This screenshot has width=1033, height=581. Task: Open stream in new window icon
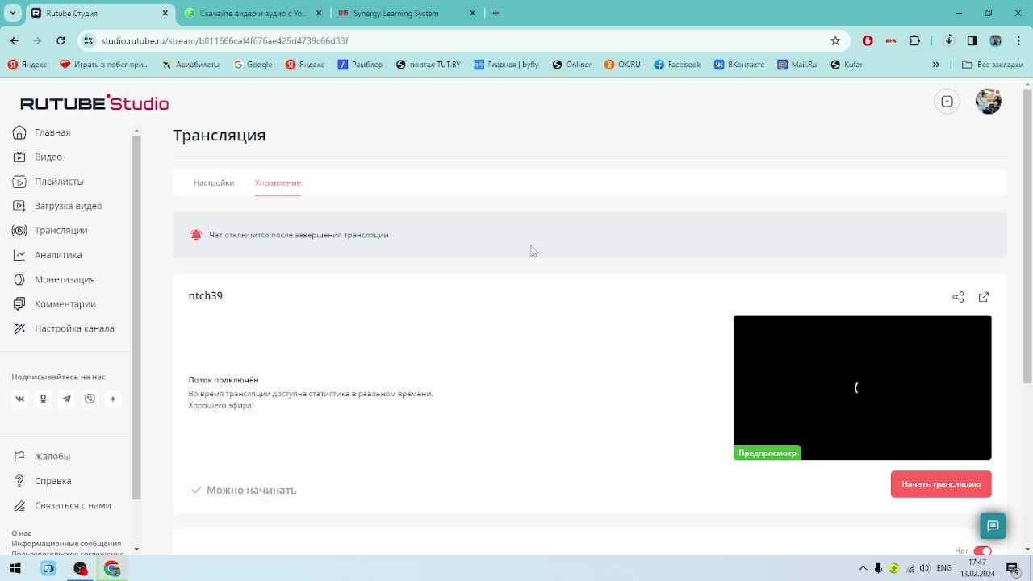pos(984,297)
